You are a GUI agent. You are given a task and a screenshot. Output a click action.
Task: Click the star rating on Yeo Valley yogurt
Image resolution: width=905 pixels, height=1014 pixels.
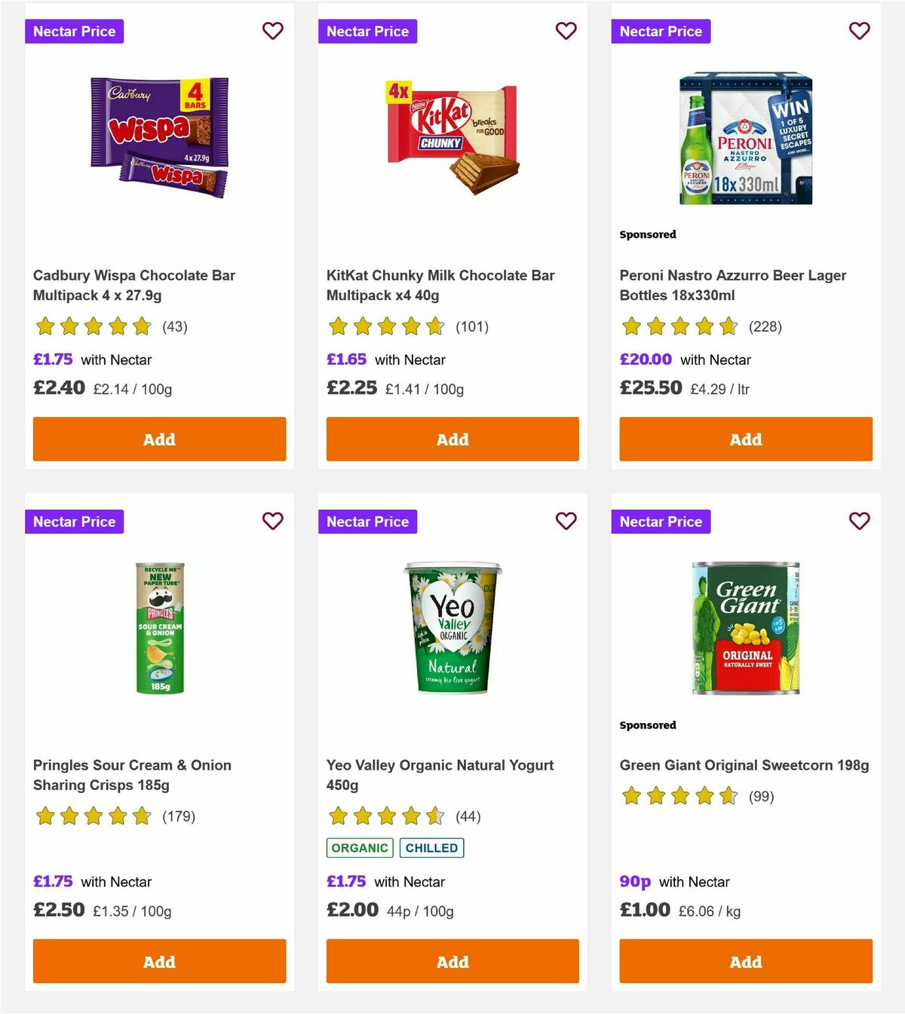tap(386, 816)
